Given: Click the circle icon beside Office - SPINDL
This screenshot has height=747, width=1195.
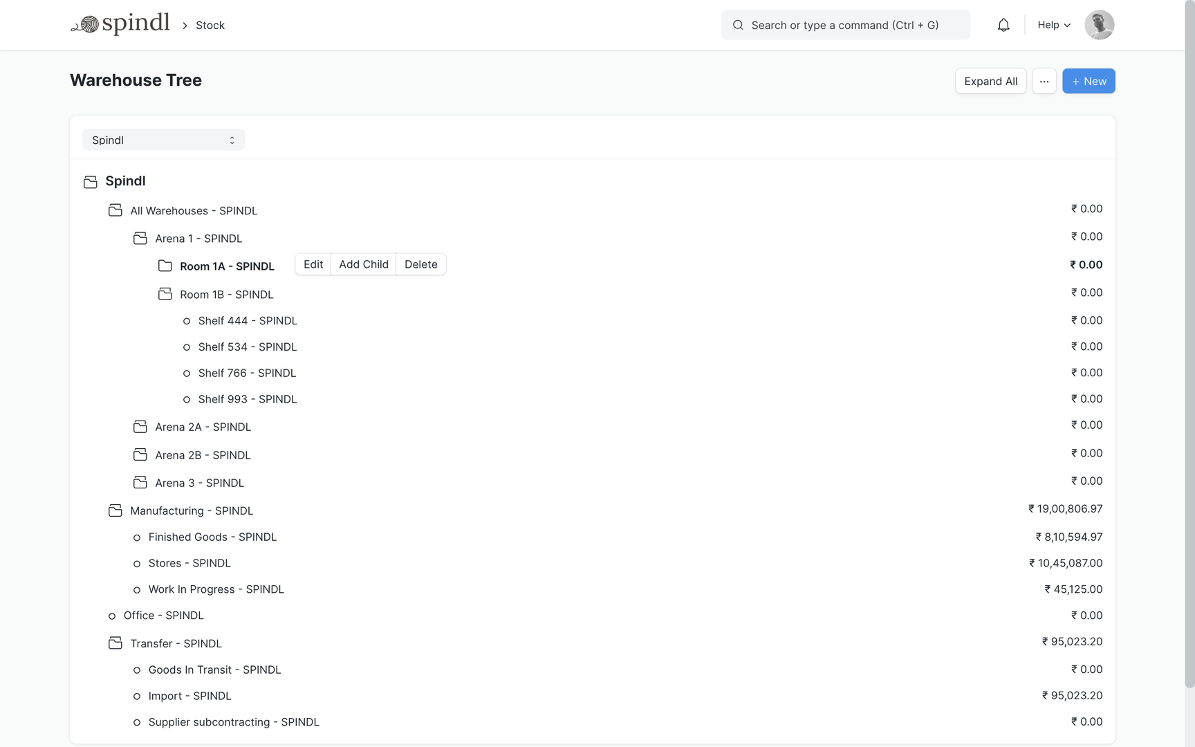Looking at the screenshot, I should (112, 616).
